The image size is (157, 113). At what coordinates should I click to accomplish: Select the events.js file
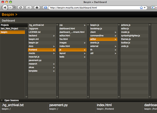pos(103,43)
